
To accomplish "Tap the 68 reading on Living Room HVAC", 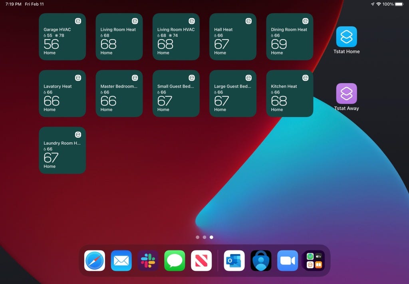I will point(165,44).
